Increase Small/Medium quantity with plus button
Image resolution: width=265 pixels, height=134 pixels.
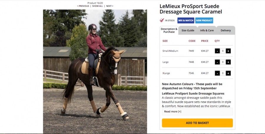(228, 51)
